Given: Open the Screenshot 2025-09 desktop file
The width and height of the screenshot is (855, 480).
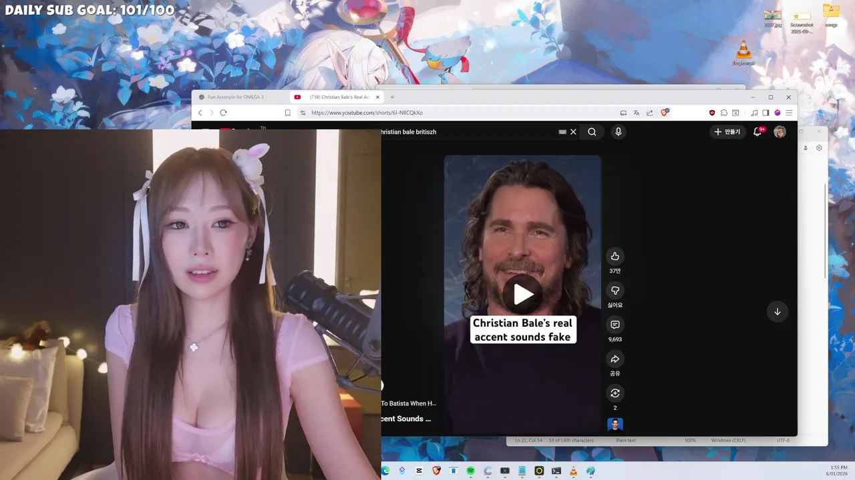Looking at the screenshot, I should [802, 21].
